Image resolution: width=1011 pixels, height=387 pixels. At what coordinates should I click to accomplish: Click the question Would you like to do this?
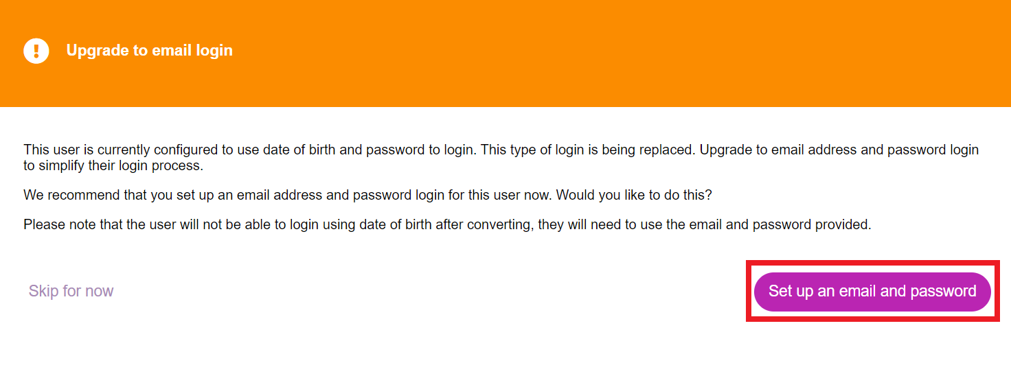pyautogui.click(x=634, y=195)
